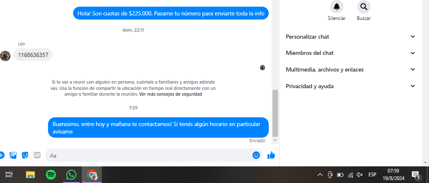Click the chat scrollbar down arrow

[x=275, y=140]
